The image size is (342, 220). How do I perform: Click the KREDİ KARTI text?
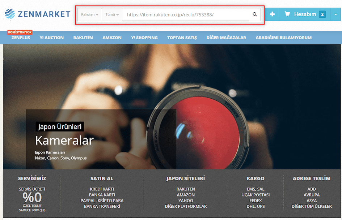(102, 189)
